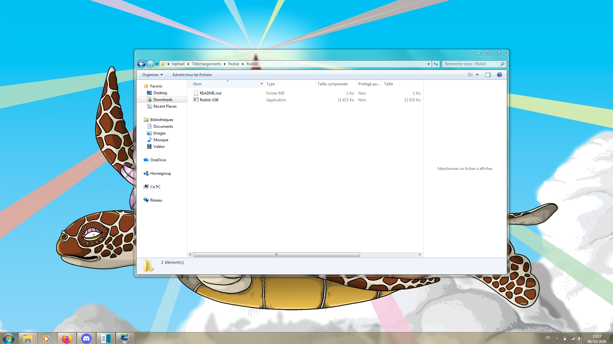
Task: Open the Vidéos library
Action: click(x=156, y=147)
